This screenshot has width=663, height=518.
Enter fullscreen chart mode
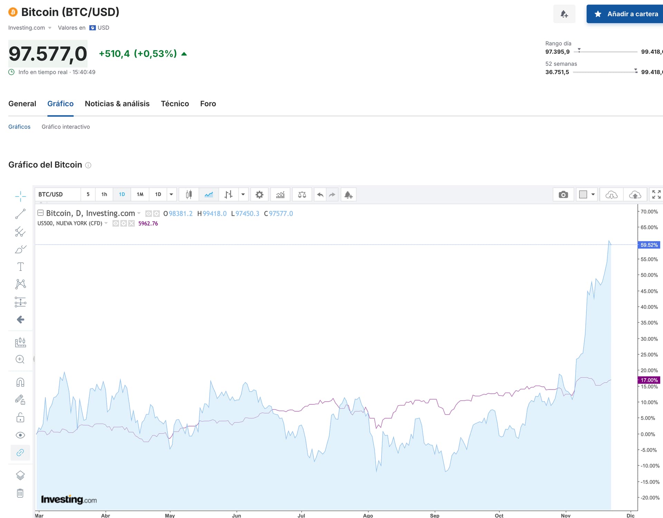656,194
